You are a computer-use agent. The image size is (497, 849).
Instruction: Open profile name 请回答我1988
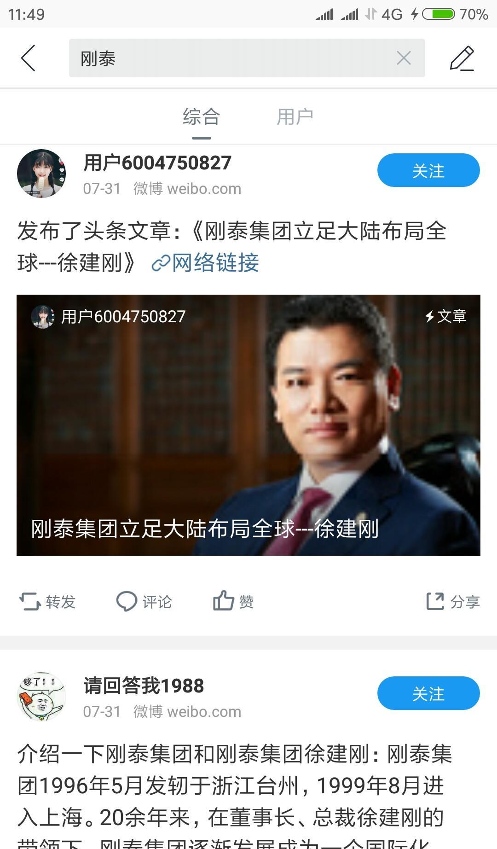tap(144, 686)
